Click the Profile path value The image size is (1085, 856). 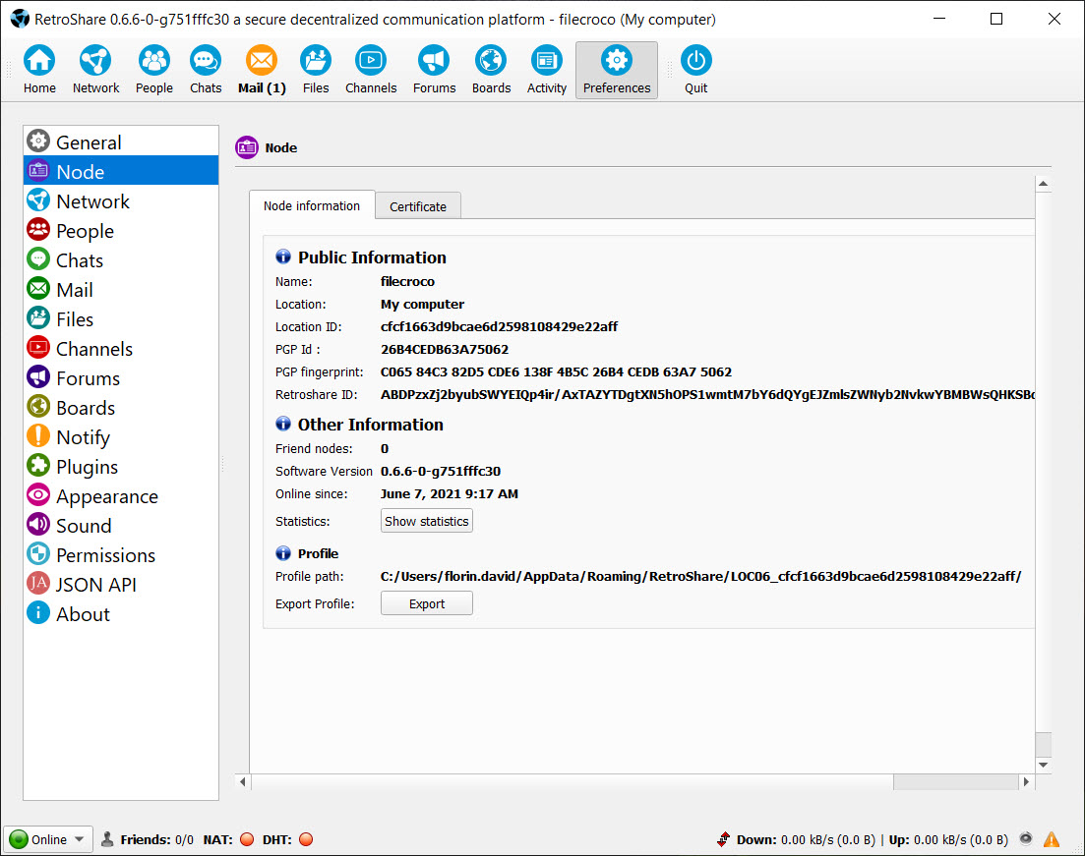tap(700, 577)
